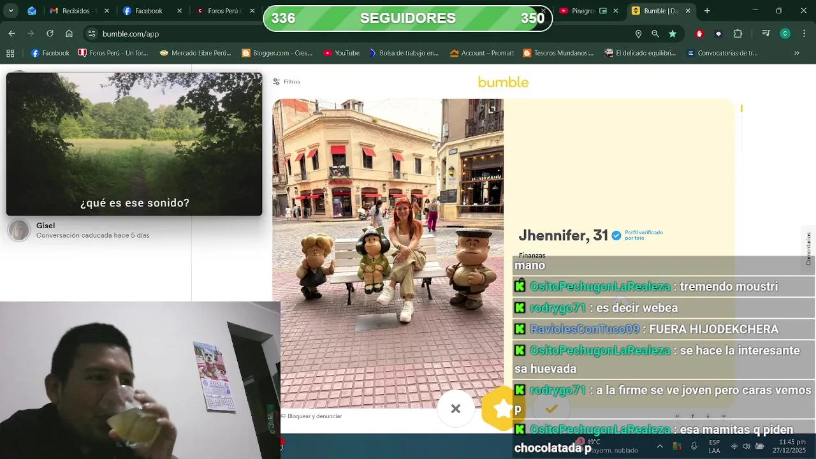Open the taskbar volume icon
This screenshot has height=459, width=816.
[747, 446]
